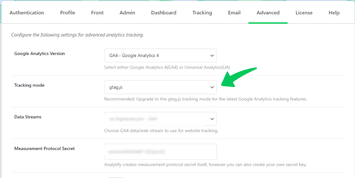Open the Email settings tab
The image size is (355, 178).
click(234, 13)
